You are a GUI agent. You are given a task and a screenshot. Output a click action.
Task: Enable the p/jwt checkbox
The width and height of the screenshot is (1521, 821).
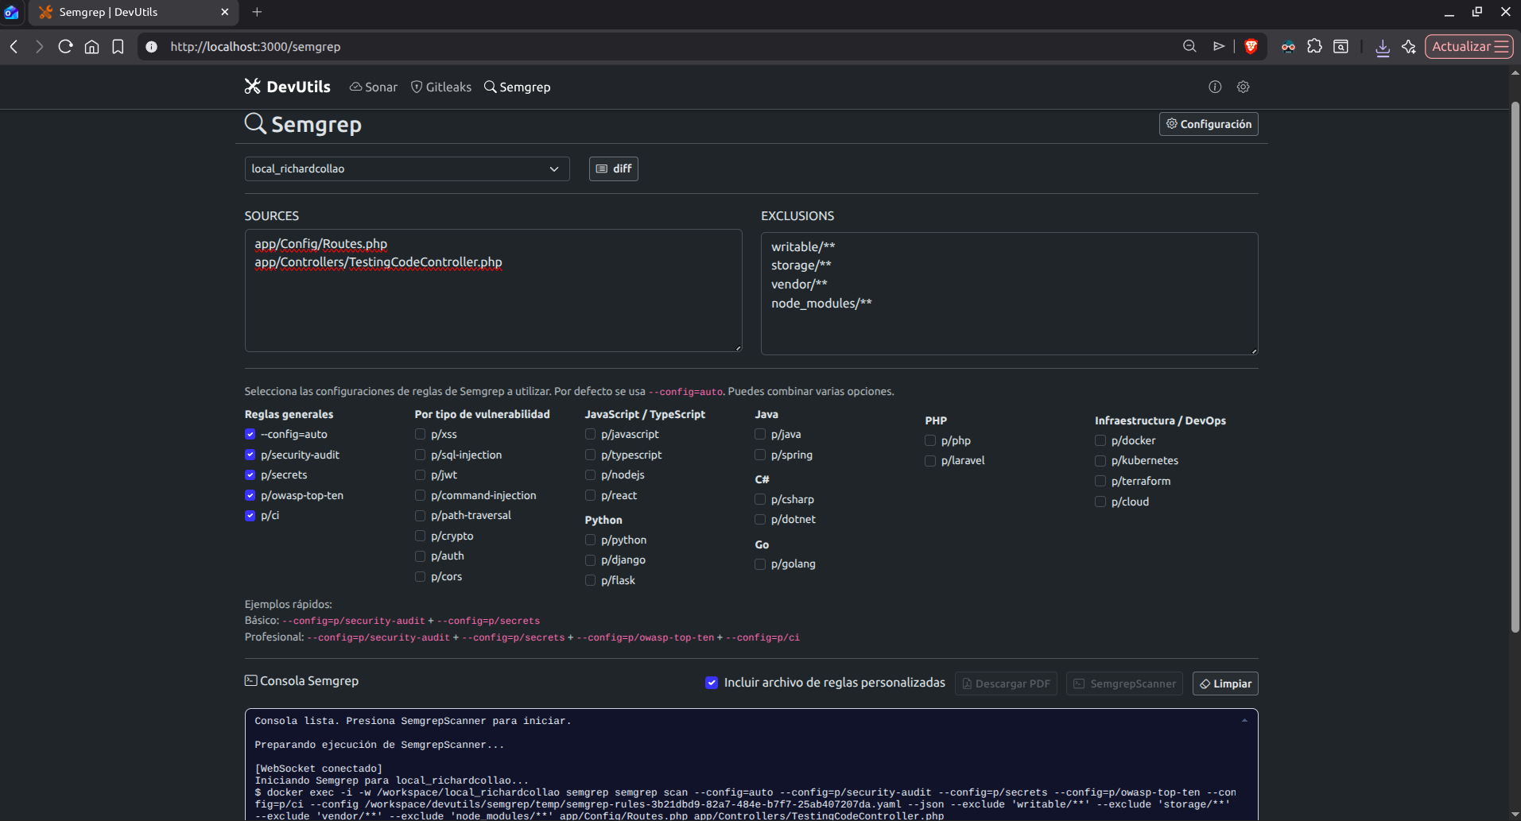point(421,475)
